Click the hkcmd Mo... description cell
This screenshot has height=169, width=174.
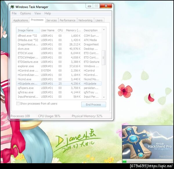(91, 79)
